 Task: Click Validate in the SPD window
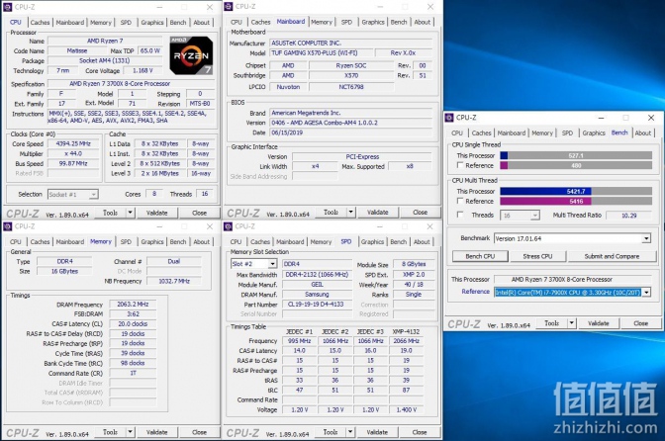pyautogui.click(x=377, y=432)
